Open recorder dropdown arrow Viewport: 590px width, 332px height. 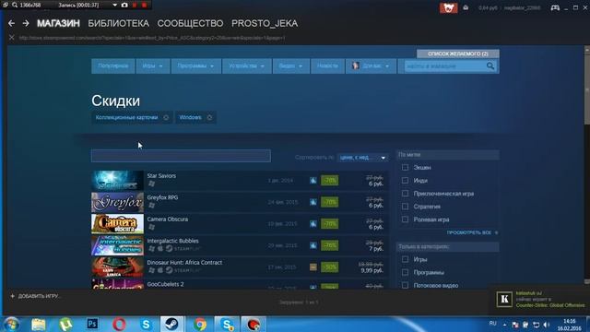point(114,6)
